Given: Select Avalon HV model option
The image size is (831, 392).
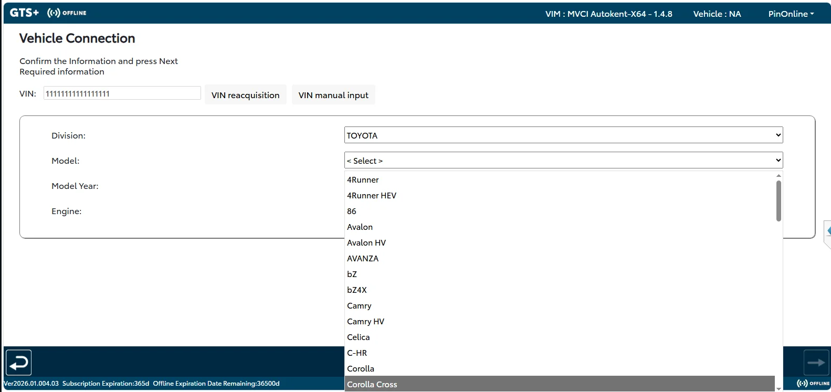Looking at the screenshot, I should [560, 242].
